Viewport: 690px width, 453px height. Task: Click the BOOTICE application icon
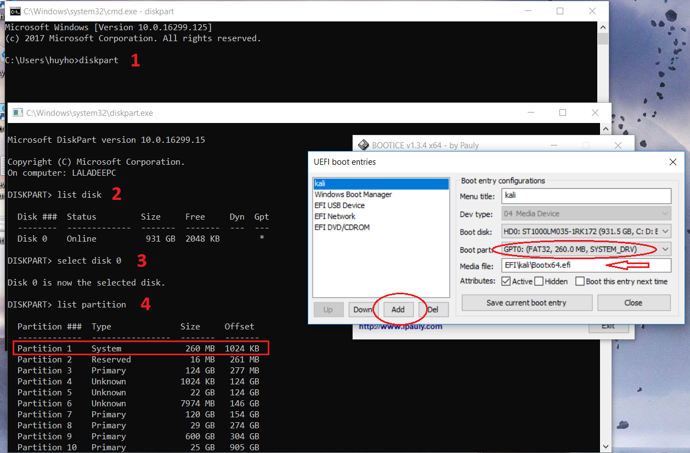[x=363, y=146]
